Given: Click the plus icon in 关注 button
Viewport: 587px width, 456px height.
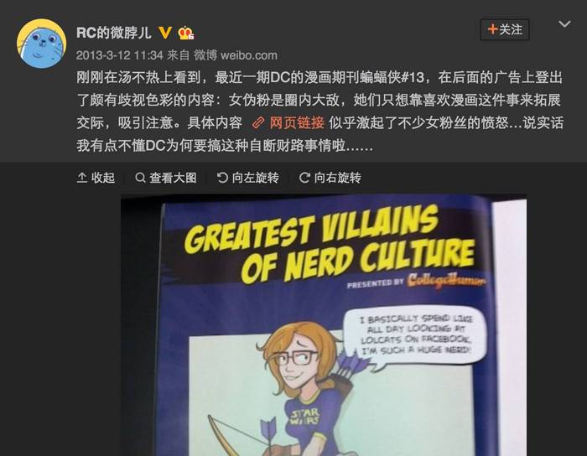Looking at the screenshot, I should (x=493, y=29).
